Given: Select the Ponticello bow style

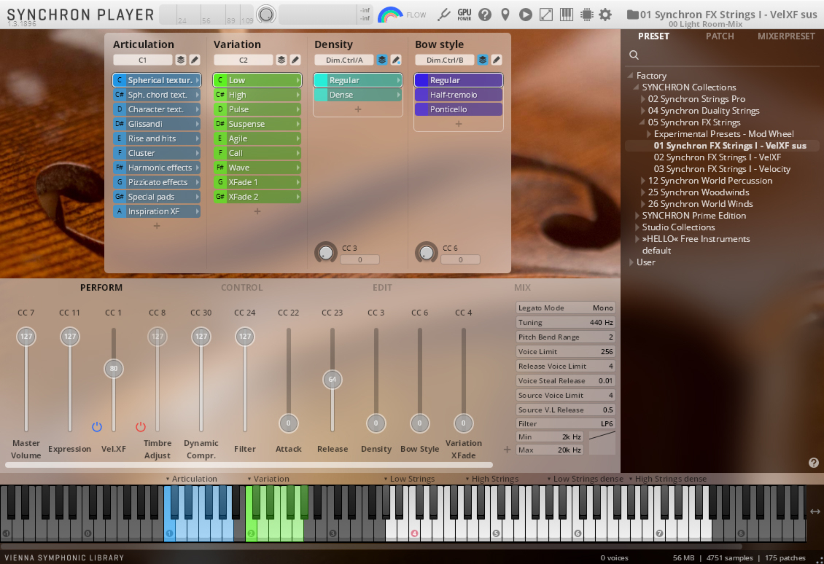Looking at the screenshot, I should (x=458, y=109).
